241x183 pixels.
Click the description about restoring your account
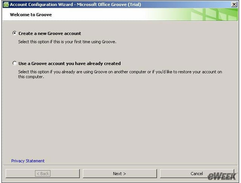(x=120, y=74)
